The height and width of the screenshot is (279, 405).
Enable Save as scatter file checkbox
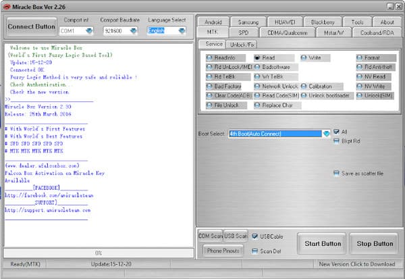(336, 173)
